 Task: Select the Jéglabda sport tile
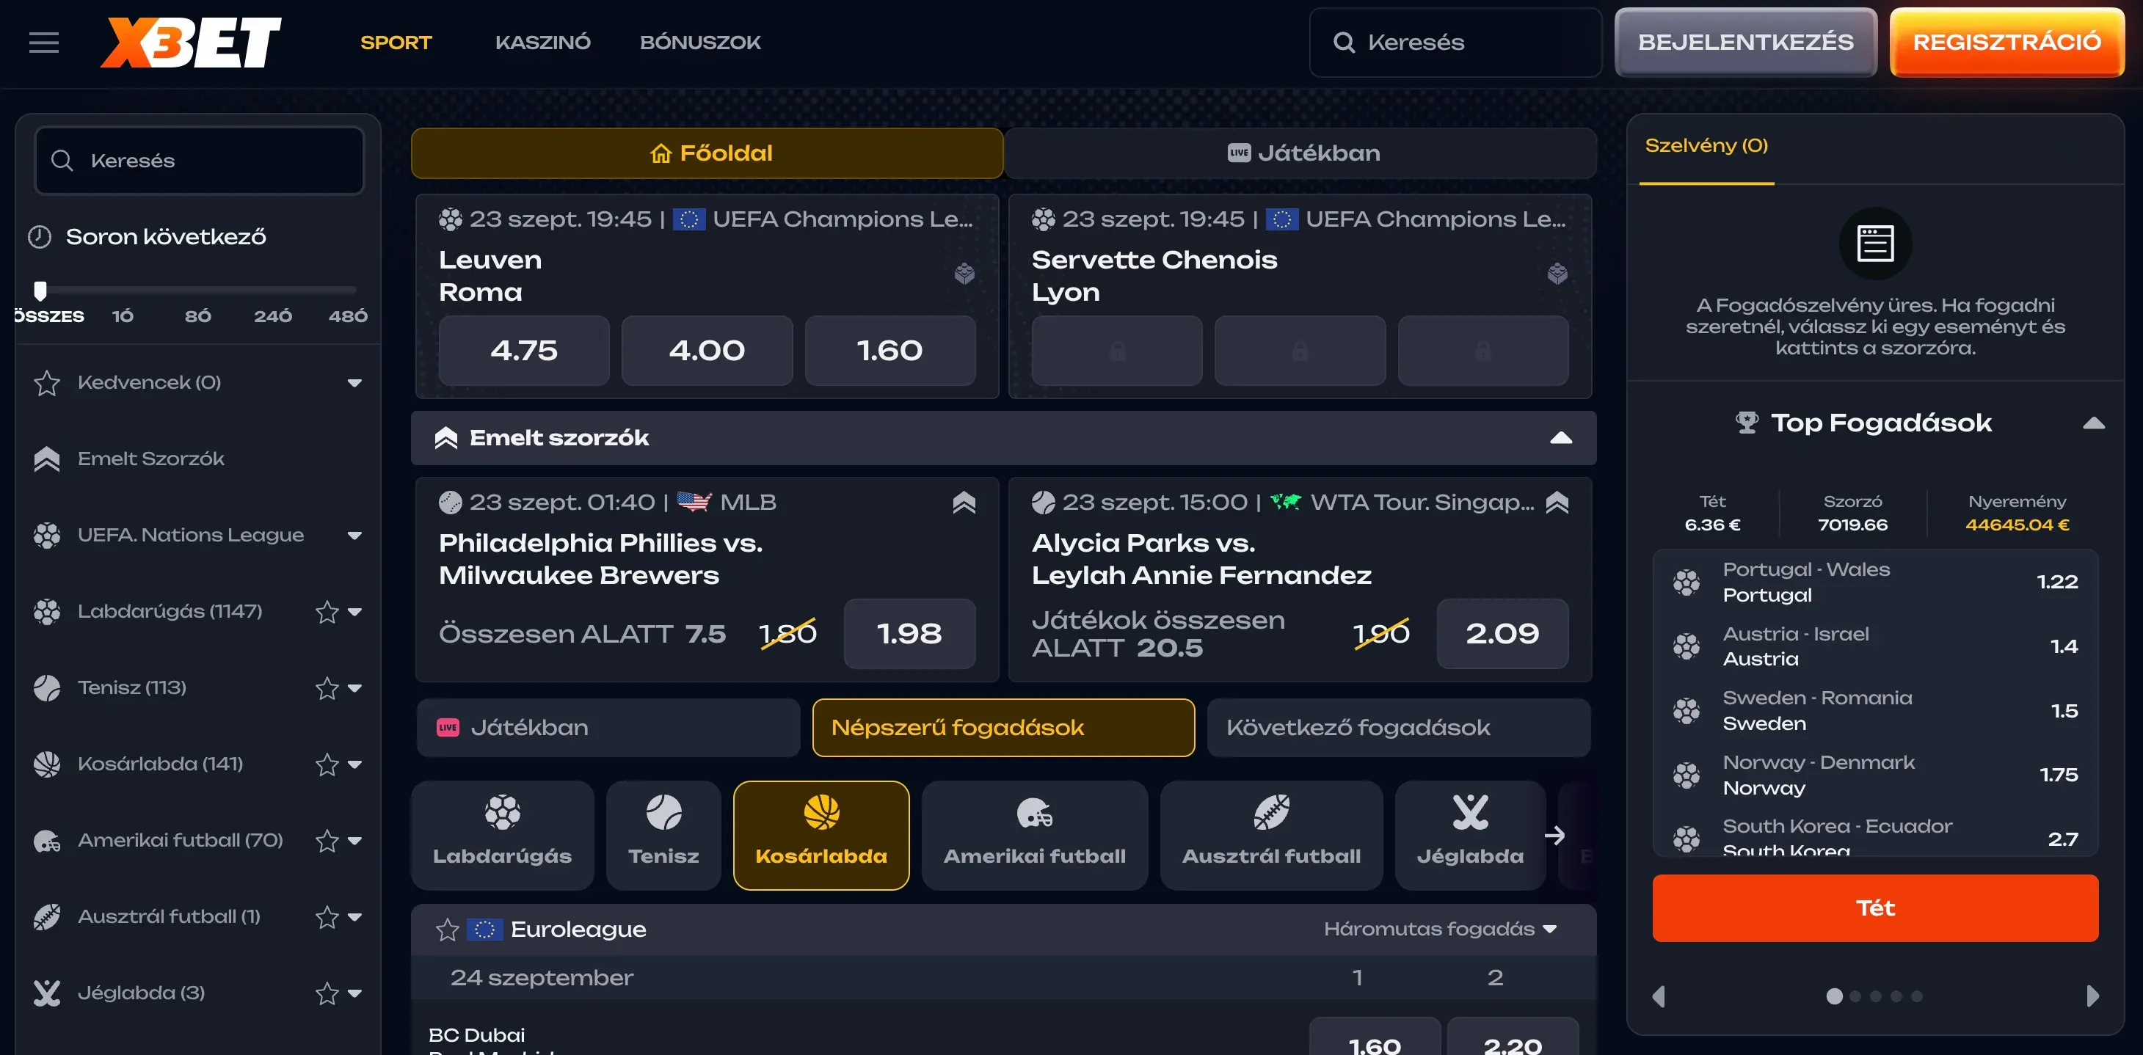1470,835
